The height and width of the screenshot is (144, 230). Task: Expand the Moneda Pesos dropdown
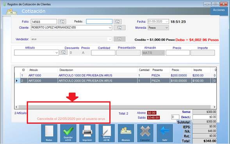click(167, 28)
